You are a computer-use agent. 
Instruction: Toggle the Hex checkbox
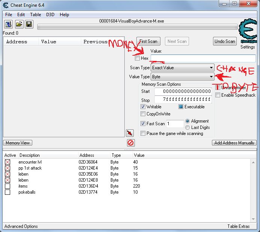click(137, 58)
